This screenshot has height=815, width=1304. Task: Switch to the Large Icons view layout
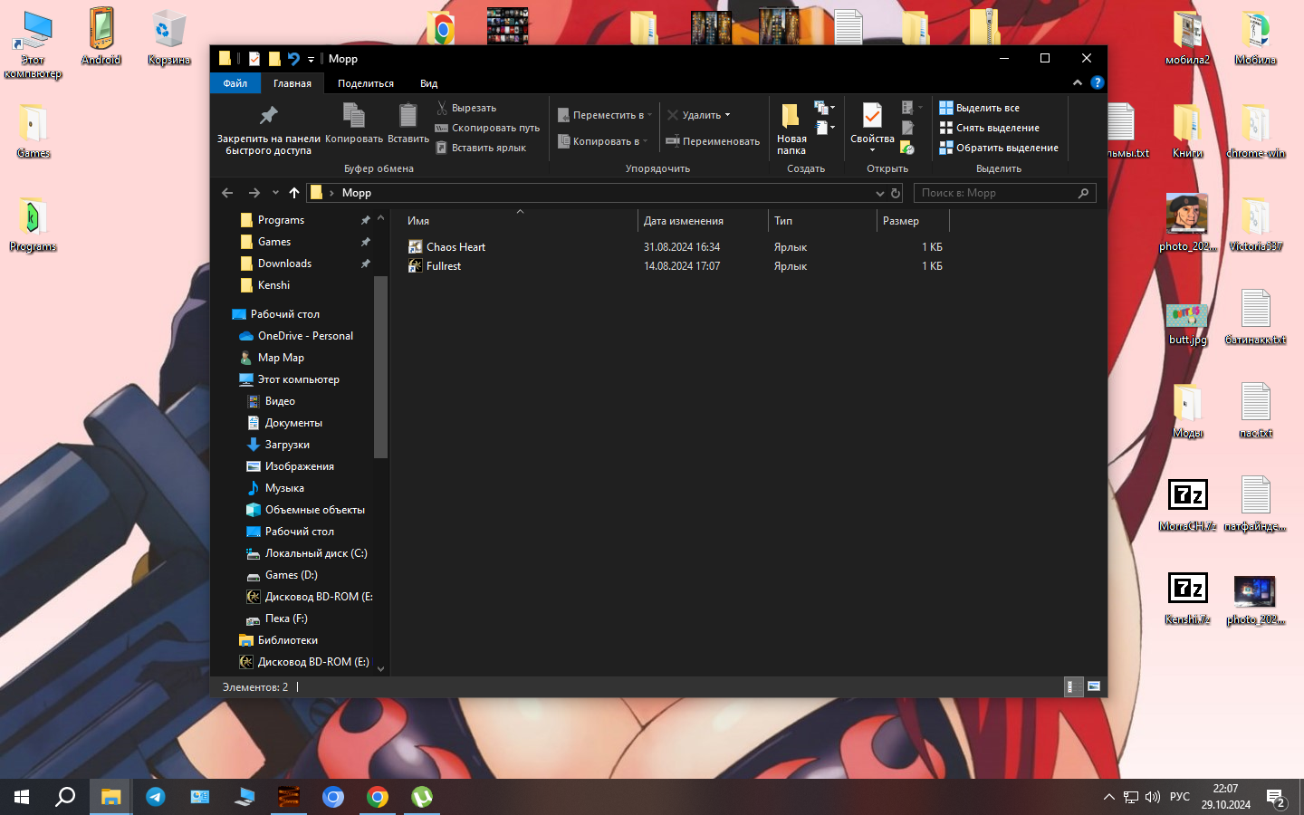[x=1094, y=686]
